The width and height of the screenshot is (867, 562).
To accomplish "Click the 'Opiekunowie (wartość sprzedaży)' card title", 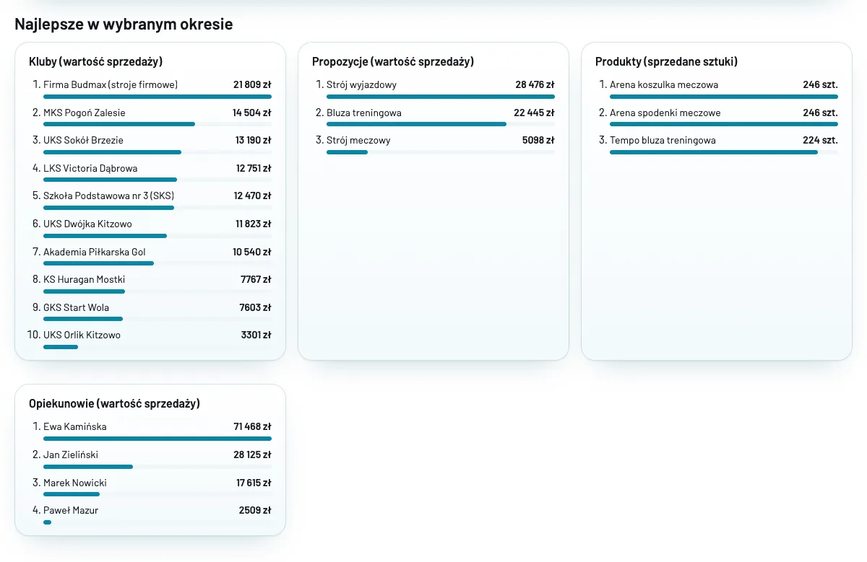I will coord(114,404).
